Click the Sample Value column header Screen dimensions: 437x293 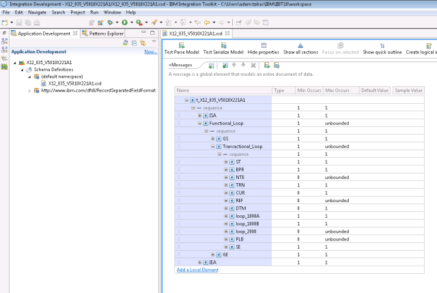408,90
